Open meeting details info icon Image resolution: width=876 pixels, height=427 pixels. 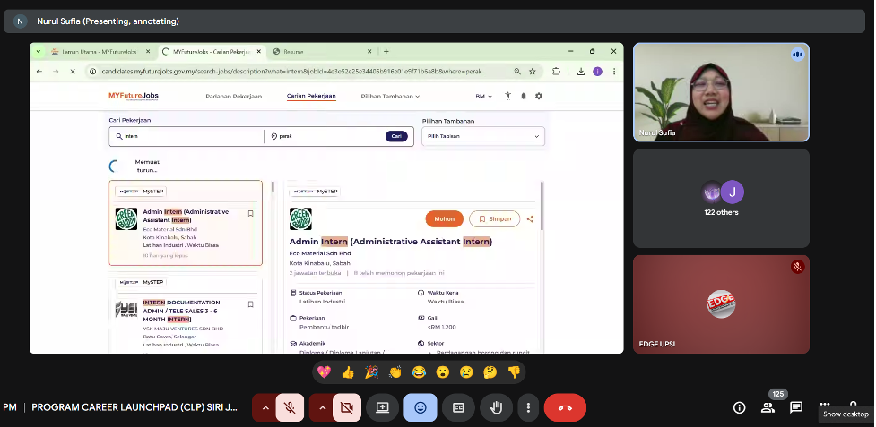pyautogui.click(x=739, y=407)
